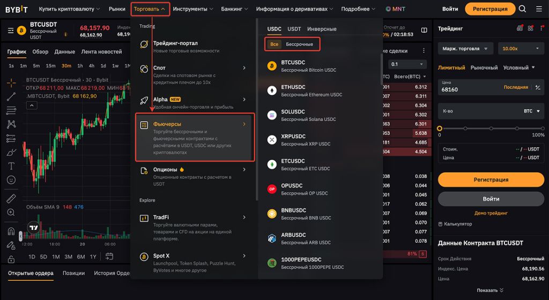Click the Solana icon next to SOLUSDC
Screen dimensions: 549x300
(272, 115)
